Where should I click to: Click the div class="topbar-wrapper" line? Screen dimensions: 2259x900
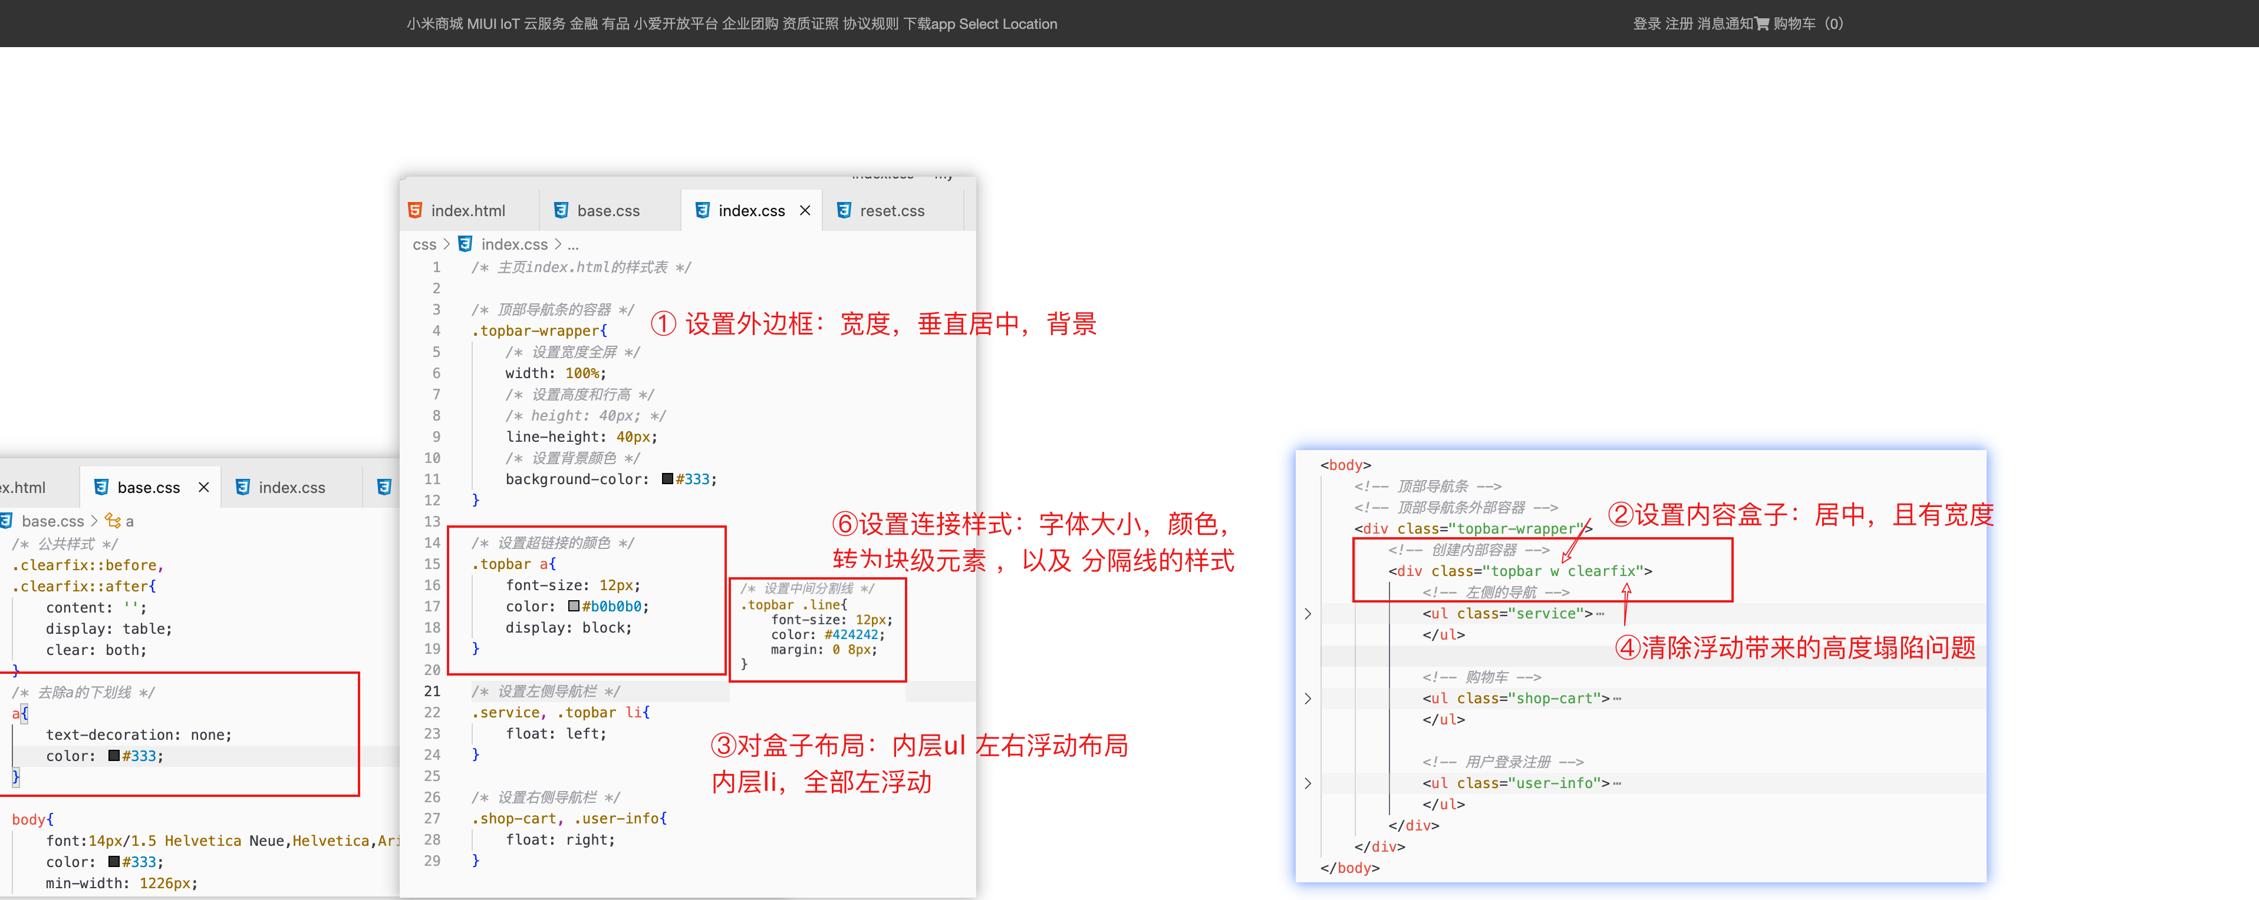click(1473, 528)
